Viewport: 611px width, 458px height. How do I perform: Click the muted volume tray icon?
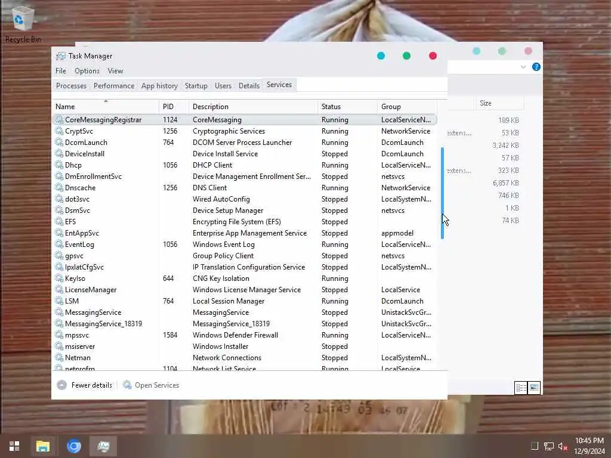click(563, 446)
